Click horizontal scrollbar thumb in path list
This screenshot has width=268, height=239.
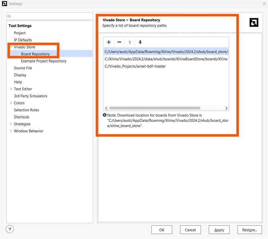(154, 108)
